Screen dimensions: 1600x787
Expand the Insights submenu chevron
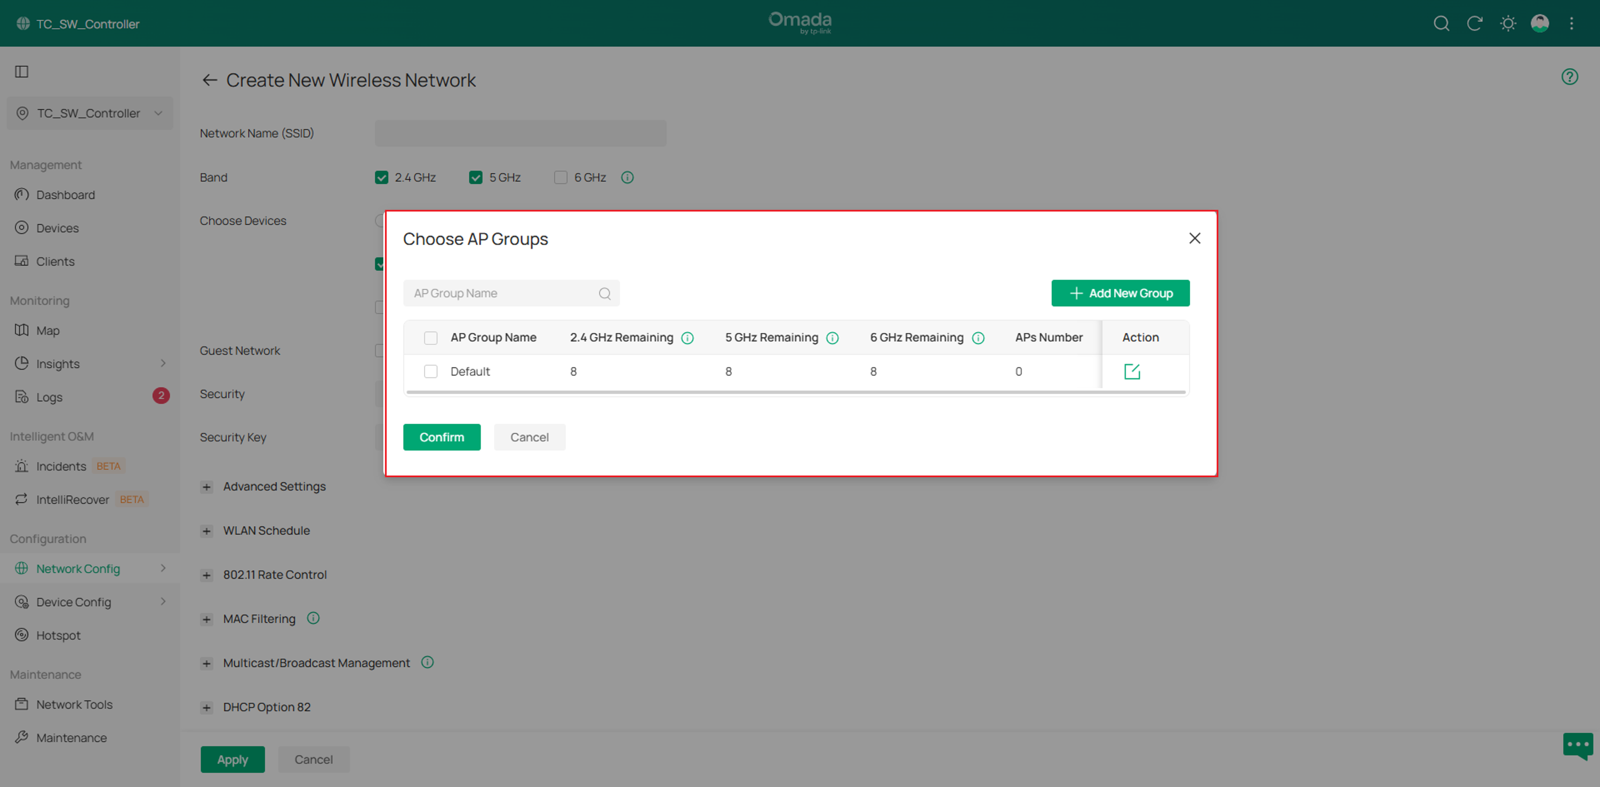click(163, 363)
